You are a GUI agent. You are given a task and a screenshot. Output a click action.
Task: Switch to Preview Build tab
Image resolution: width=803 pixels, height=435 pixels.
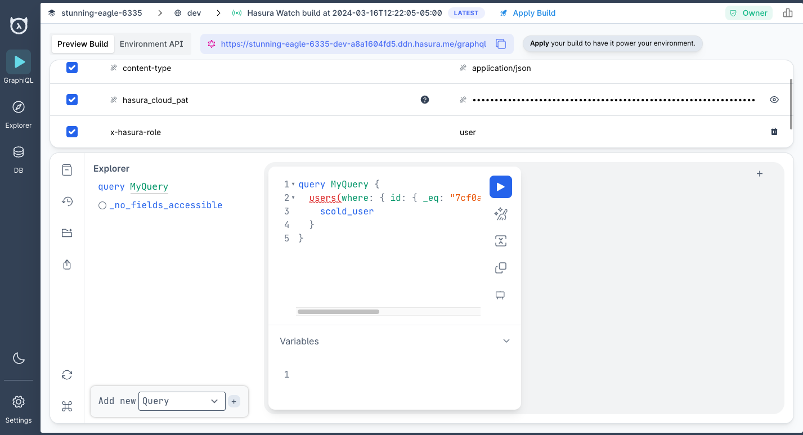coord(83,44)
